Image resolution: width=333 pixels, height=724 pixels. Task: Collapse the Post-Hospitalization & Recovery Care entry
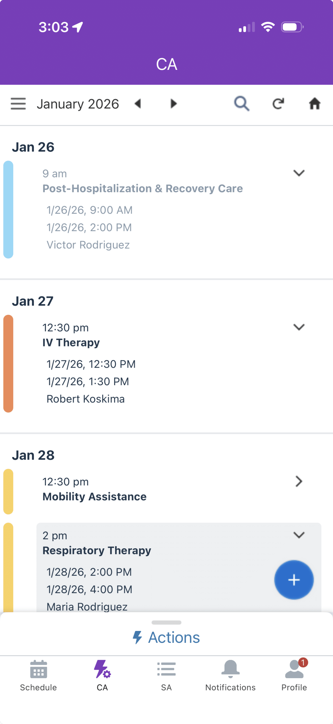(x=299, y=173)
